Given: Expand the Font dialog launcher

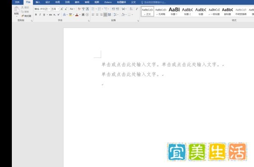Looking at the screenshot, I should point(89,21).
